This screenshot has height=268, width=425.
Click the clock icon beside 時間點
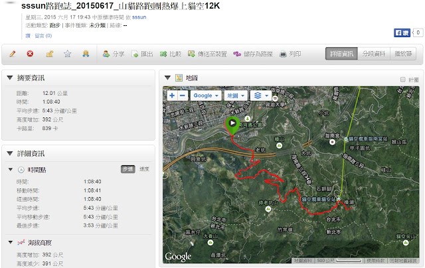click(x=21, y=170)
